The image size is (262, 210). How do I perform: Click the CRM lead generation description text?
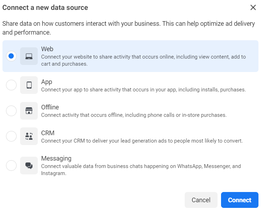click(142, 141)
